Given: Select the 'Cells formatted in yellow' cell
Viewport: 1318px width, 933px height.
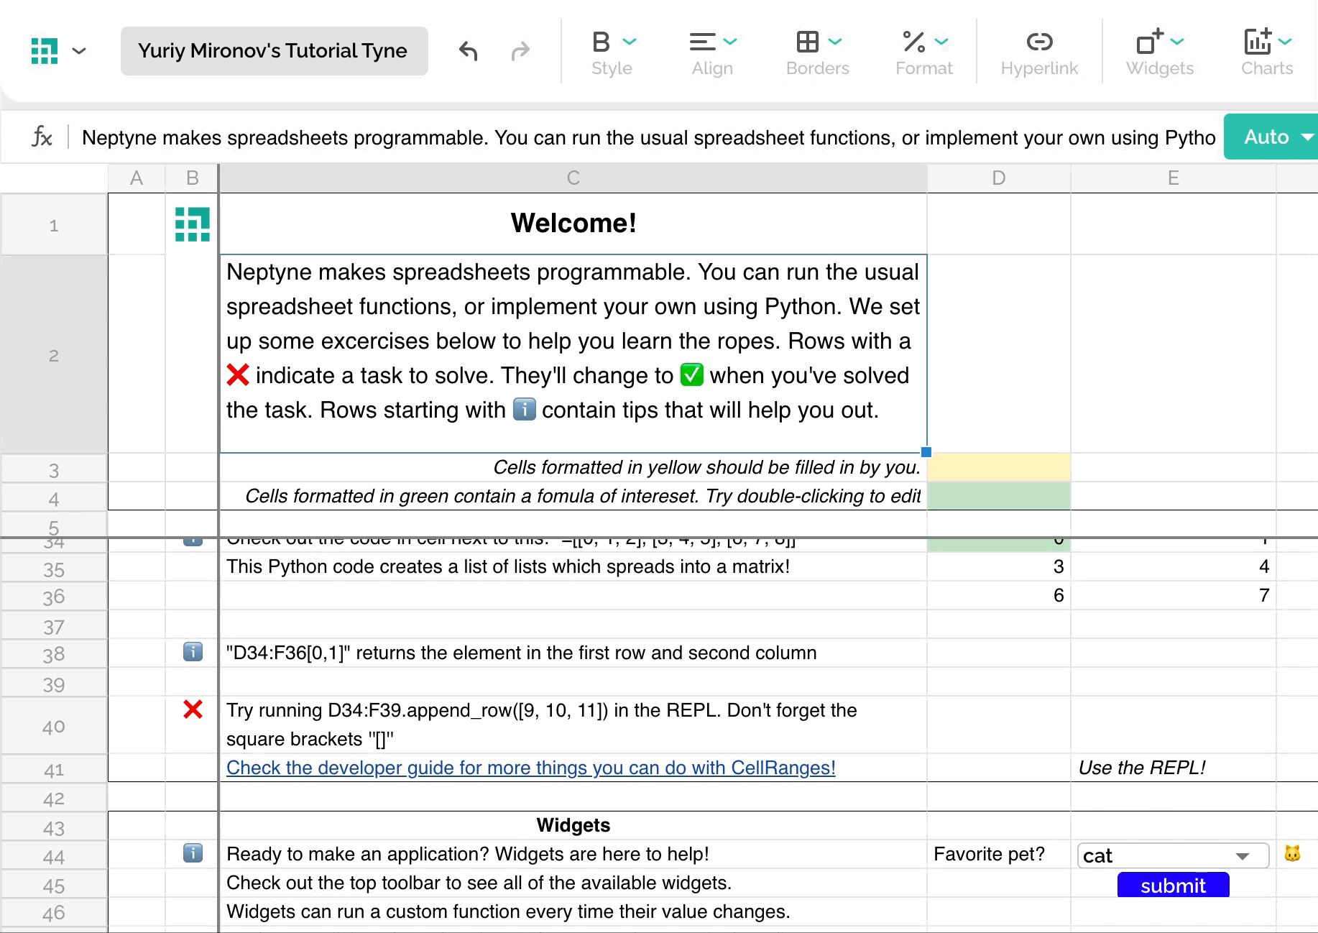Looking at the screenshot, I should tap(573, 467).
